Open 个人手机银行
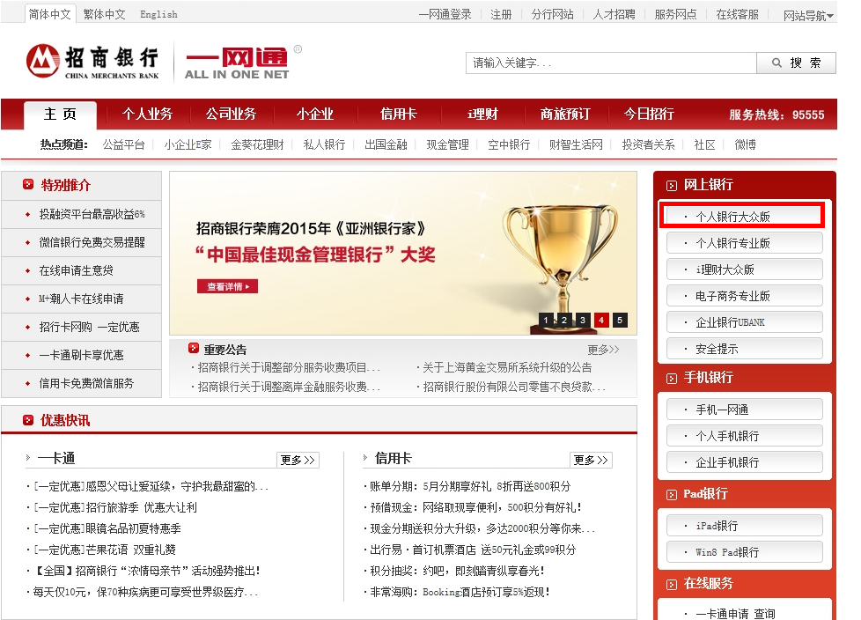This screenshot has width=861, height=620. pyautogui.click(x=744, y=436)
